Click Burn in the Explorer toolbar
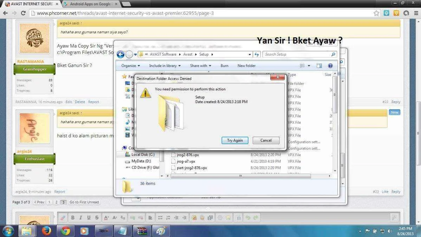421x237 pixels. pyautogui.click(x=224, y=65)
